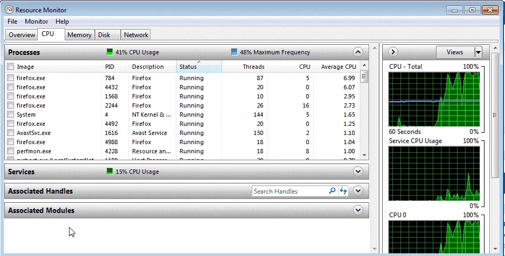Image resolution: width=505 pixels, height=256 pixels.
Task: Click the Average CPU value 6.99
Action: tap(349, 78)
